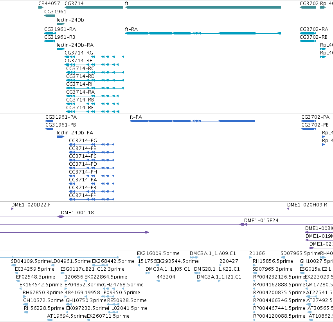This screenshot has height=322, width=333.
Task: Click the DME1-020D22.F BAC end label
Action: point(31,205)
